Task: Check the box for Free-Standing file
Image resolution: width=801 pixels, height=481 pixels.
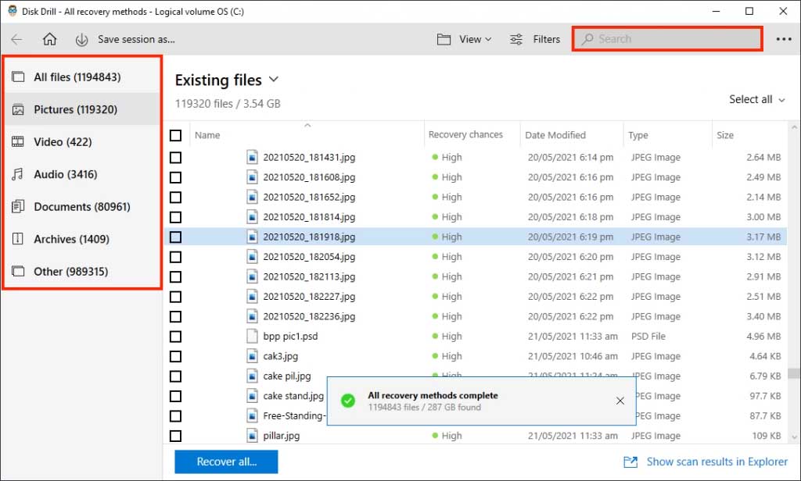Action: pyautogui.click(x=175, y=415)
